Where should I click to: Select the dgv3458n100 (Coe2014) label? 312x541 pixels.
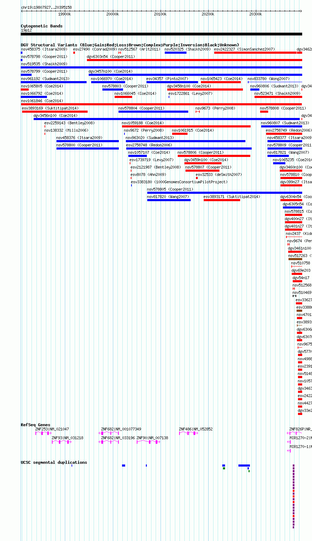[x=189, y=86]
